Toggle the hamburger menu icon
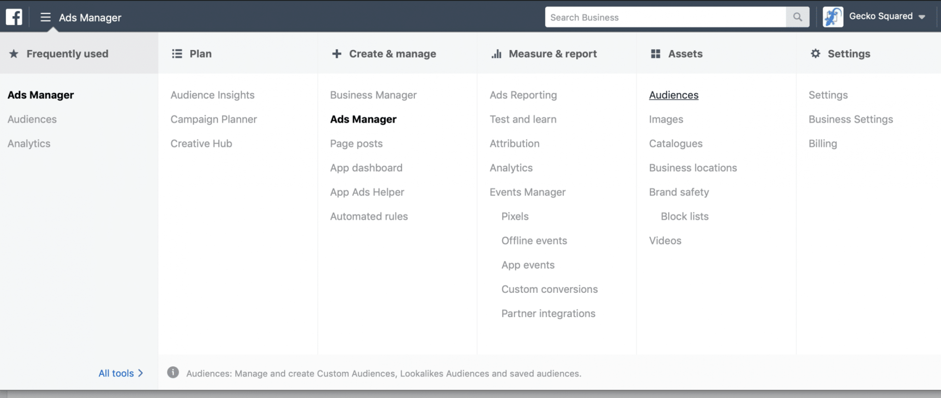This screenshot has height=398, width=941. click(45, 17)
